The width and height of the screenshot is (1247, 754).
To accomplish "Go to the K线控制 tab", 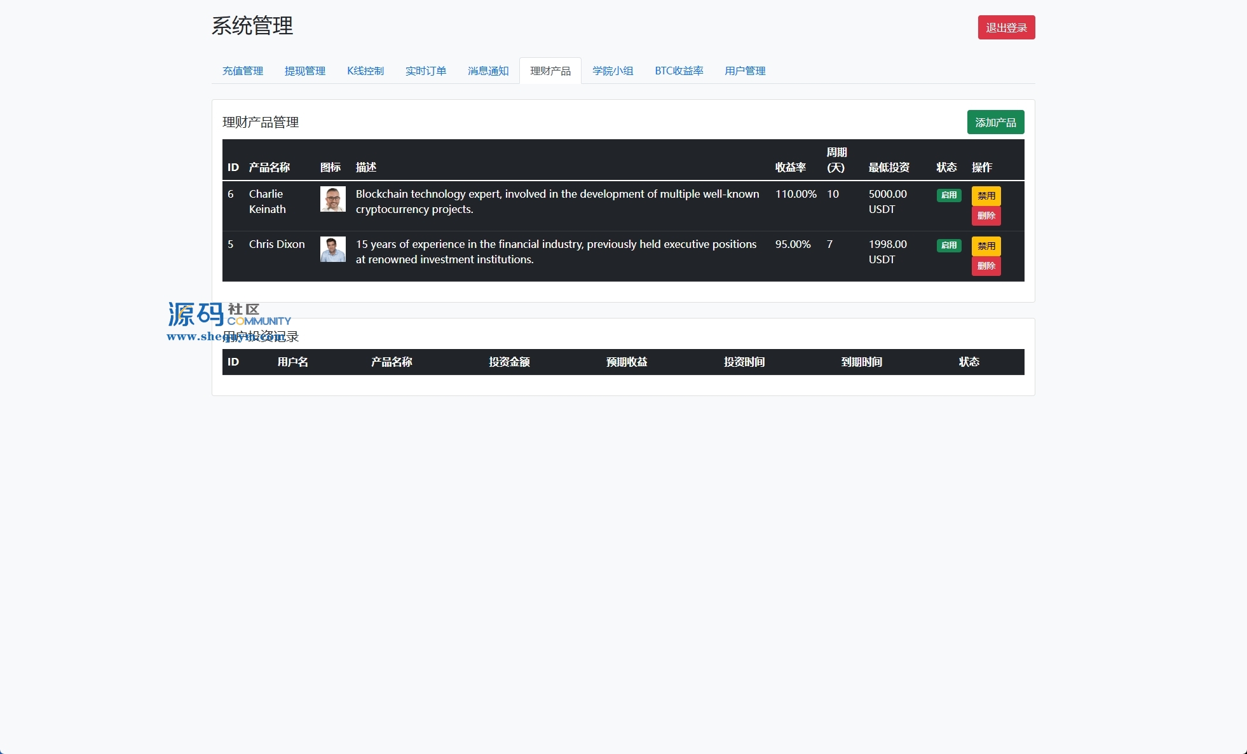I will (x=365, y=71).
